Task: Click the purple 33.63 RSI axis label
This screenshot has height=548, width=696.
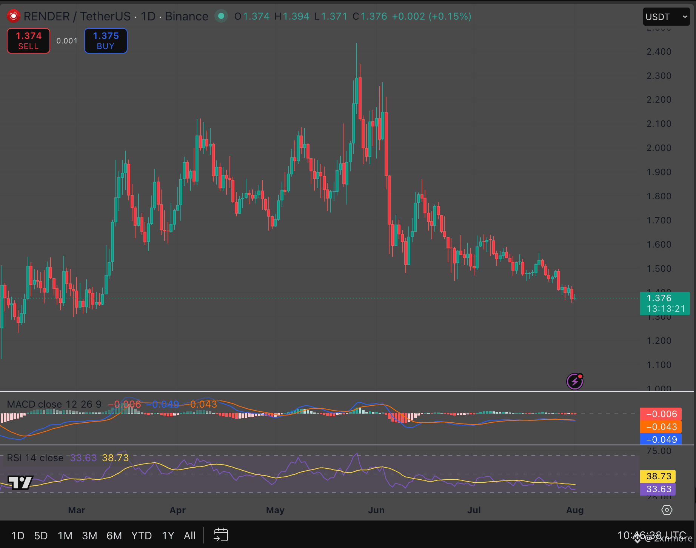Action: [658, 489]
